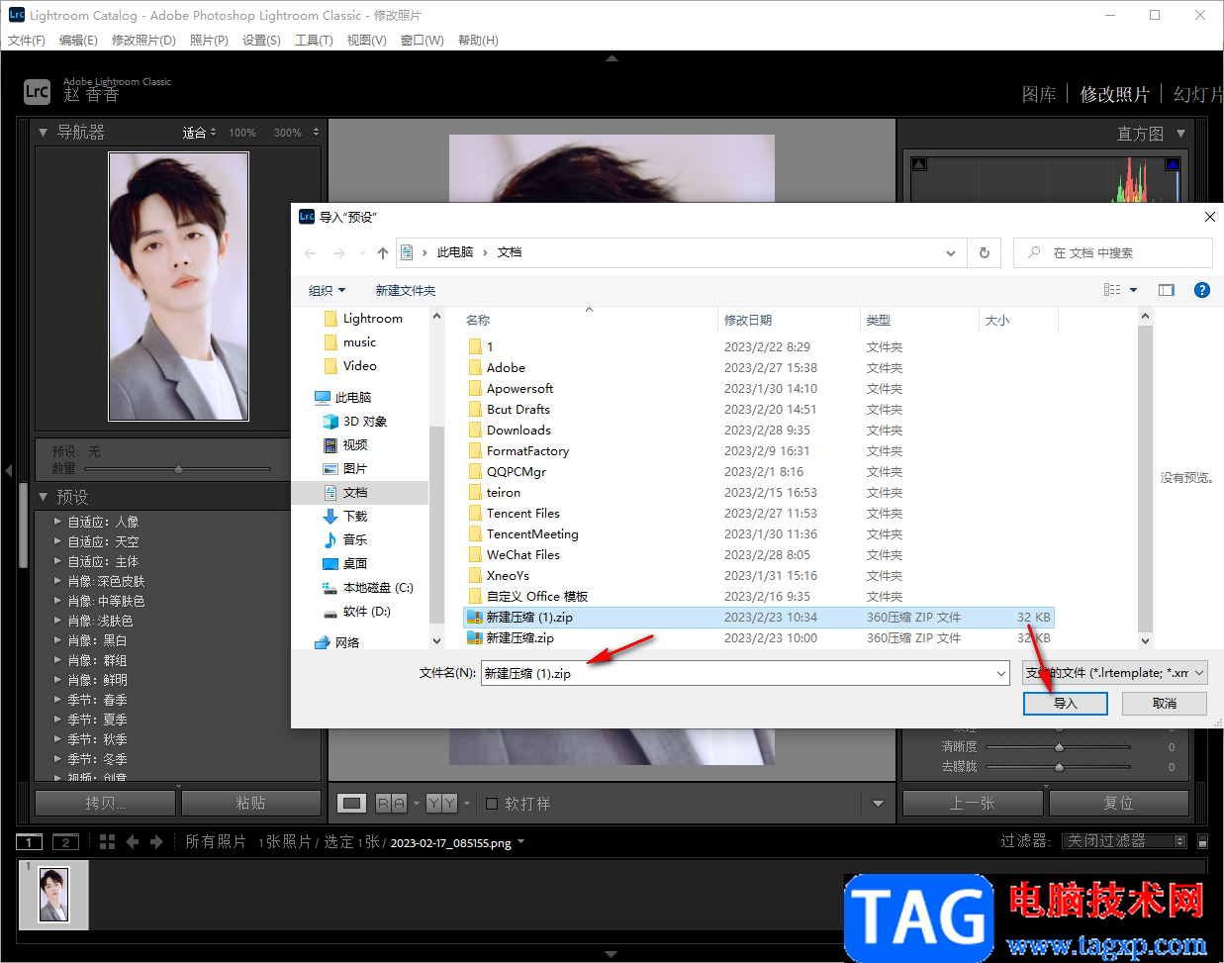
Task: Adjust the 清晰度 slider
Action: [x=1059, y=747]
